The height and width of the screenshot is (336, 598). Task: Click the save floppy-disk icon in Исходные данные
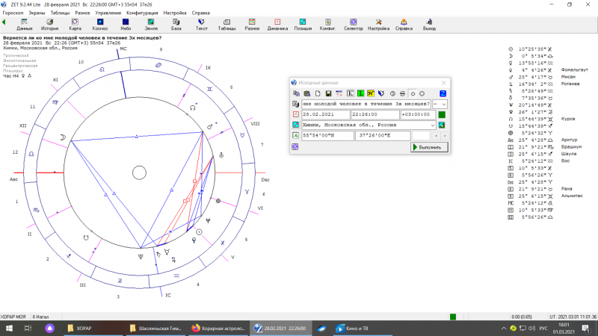[327, 93]
